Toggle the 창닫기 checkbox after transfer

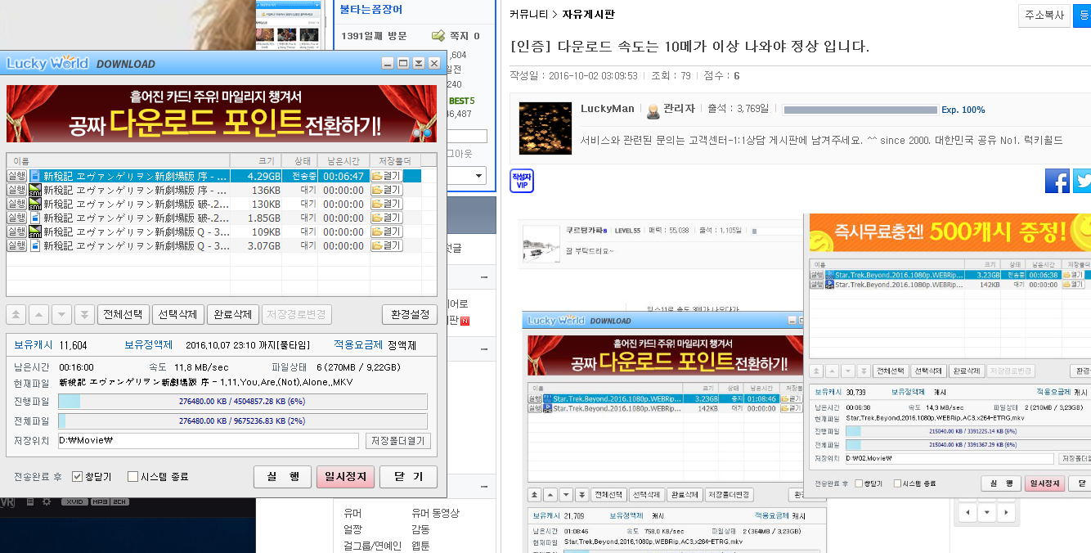point(78,476)
